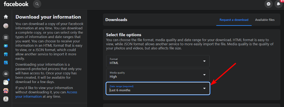Follow the Access your information link
Viewport: 284px width, 107px height.
(46, 94)
